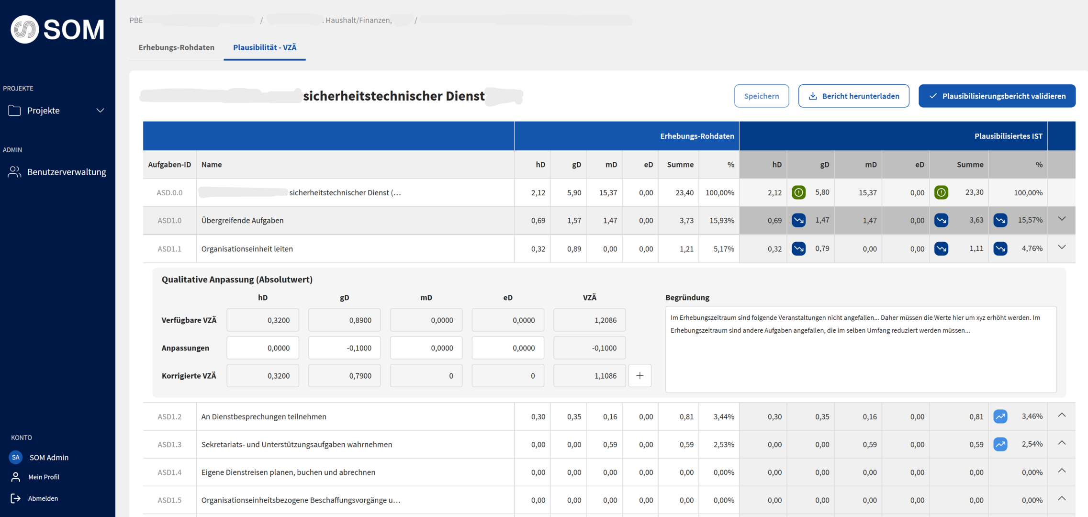Click Bericht herunterladen button
1088x517 pixels.
pyautogui.click(x=853, y=96)
